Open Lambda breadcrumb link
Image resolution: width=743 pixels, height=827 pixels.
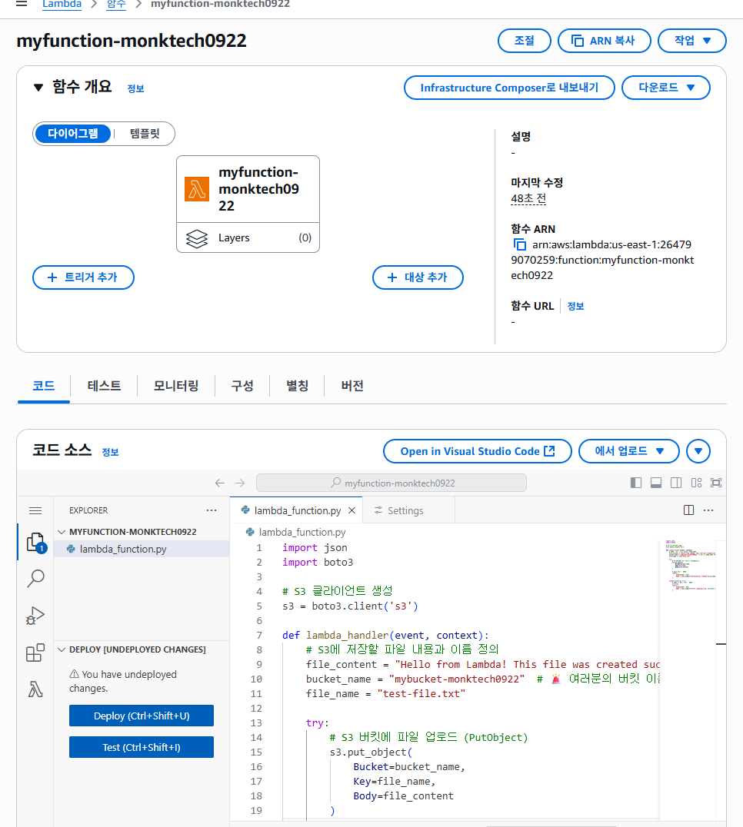coord(62,4)
